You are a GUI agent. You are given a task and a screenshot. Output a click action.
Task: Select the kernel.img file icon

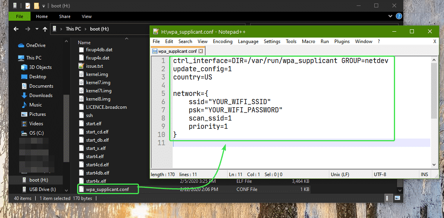coord(81,74)
